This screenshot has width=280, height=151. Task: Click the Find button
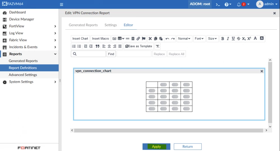[x=111, y=54]
